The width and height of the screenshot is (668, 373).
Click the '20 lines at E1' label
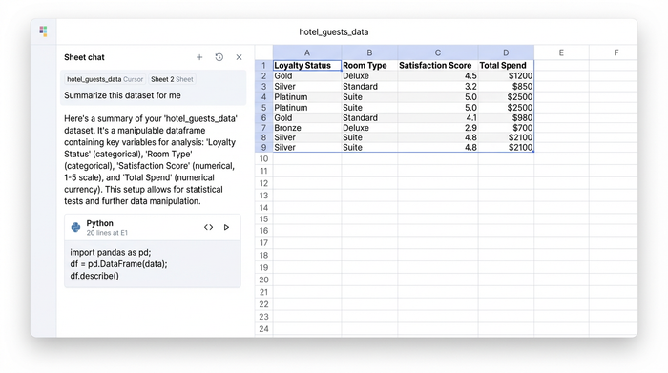107,233
